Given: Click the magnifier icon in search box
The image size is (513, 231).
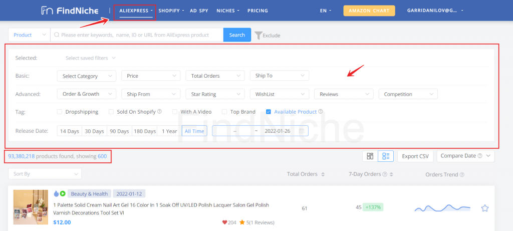Looking at the screenshot, I should point(57,35).
